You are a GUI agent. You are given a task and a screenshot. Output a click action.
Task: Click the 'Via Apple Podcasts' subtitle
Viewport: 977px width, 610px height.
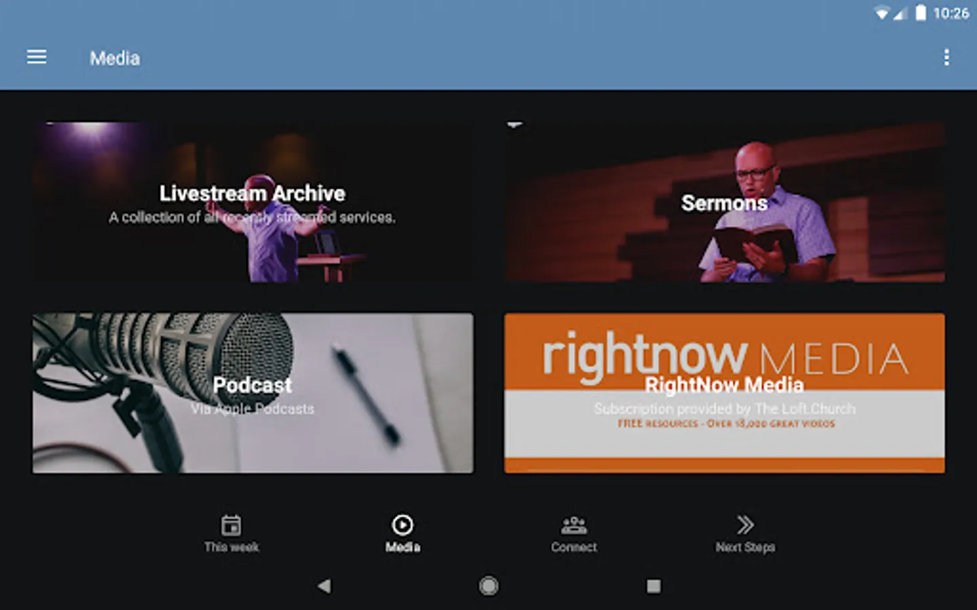tap(252, 409)
